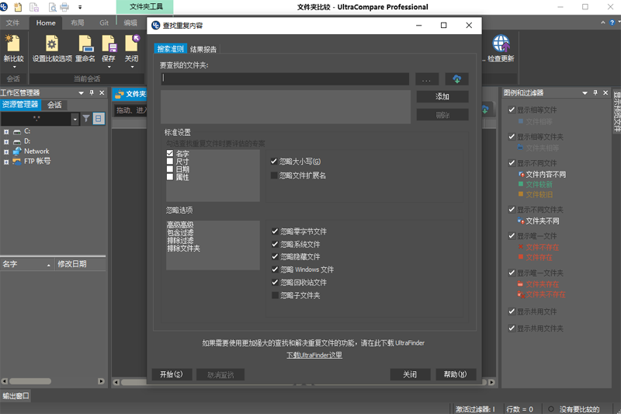
Task: Toggle 显示相等文件 filter checkbox
Action: (512, 110)
